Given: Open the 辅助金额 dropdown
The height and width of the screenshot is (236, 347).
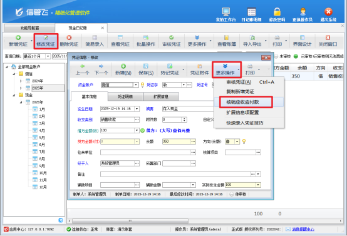Looking at the screenshot, I should [193, 185].
